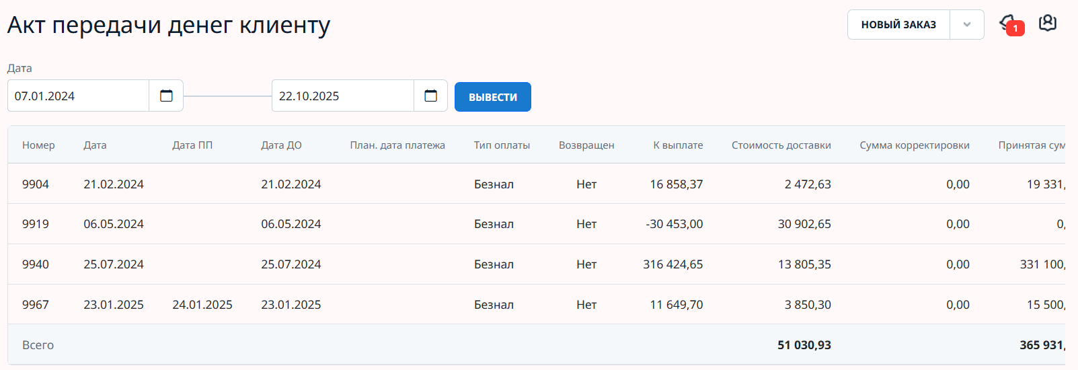This screenshot has height=370, width=1078.
Task: Open the user profile icon
Action: pyautogui.click(x=1047, y=24)
